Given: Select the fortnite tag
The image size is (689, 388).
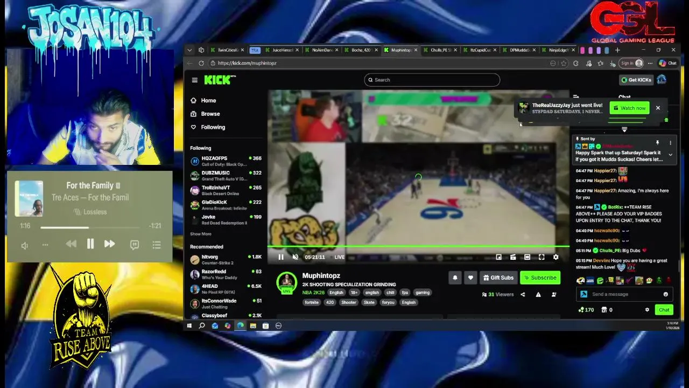Looking at the screenshot, I should coord(312,302).
